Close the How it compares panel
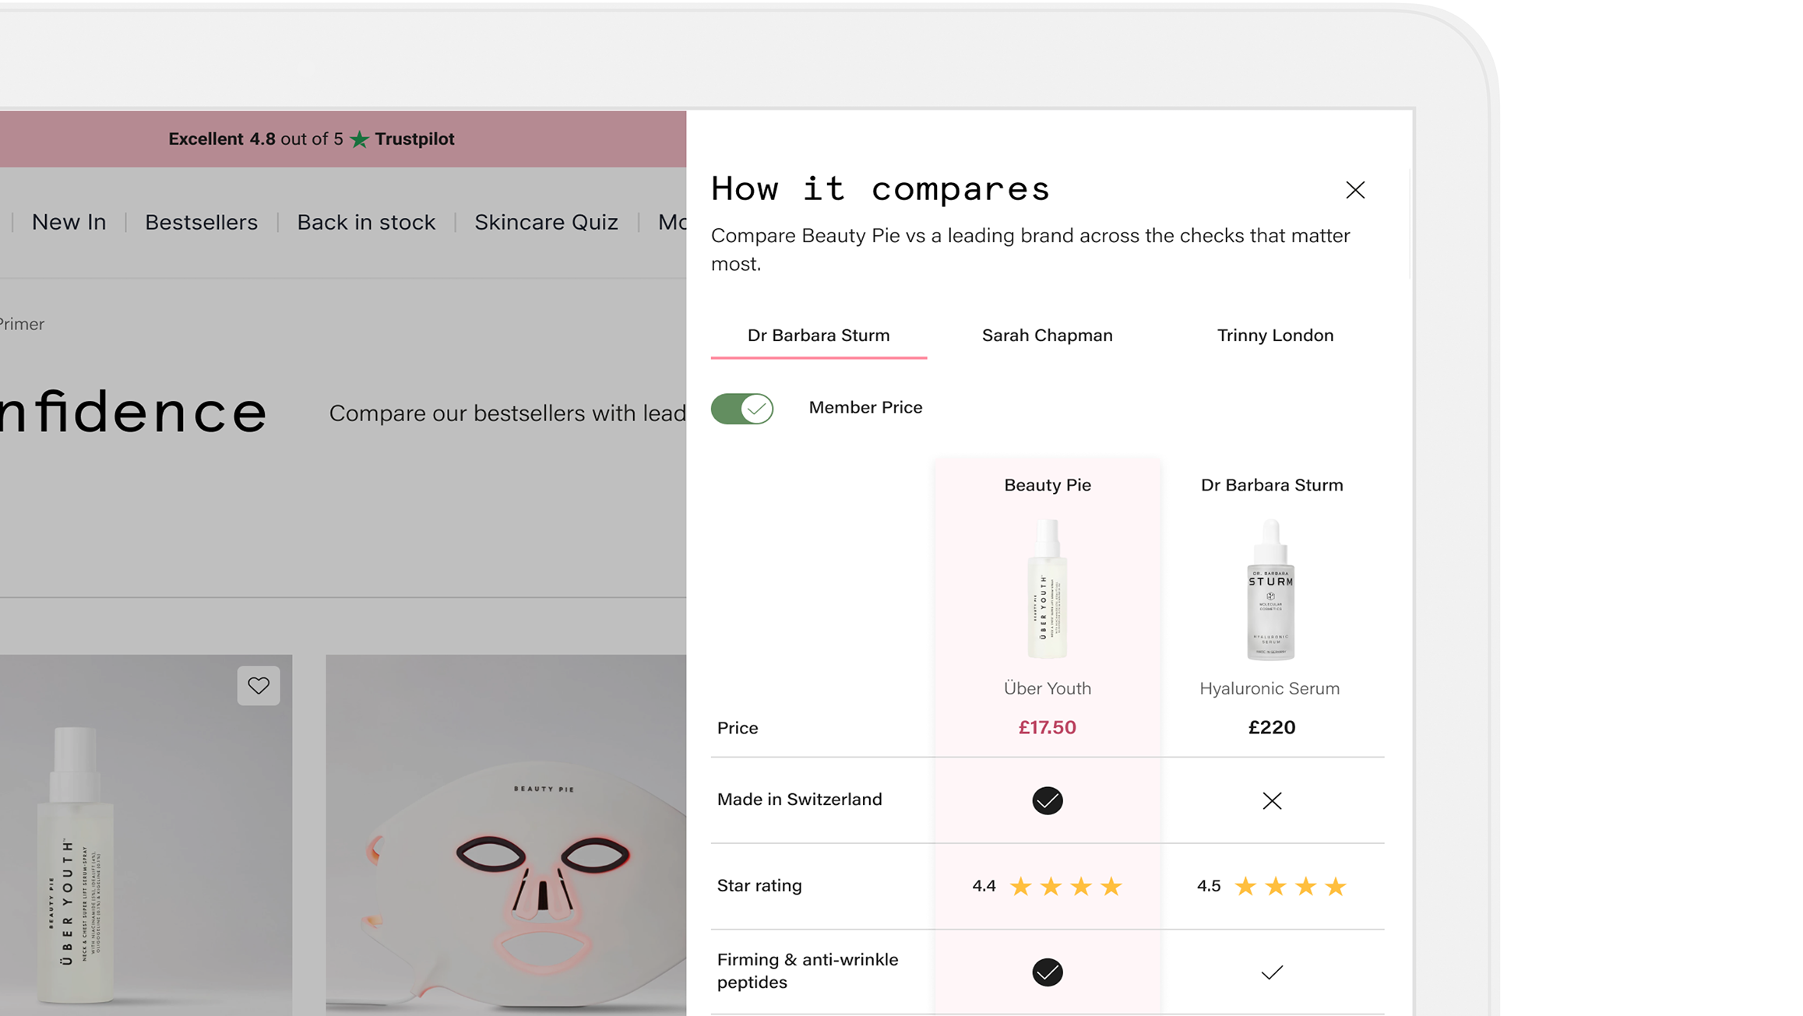 click(1355, 190)
